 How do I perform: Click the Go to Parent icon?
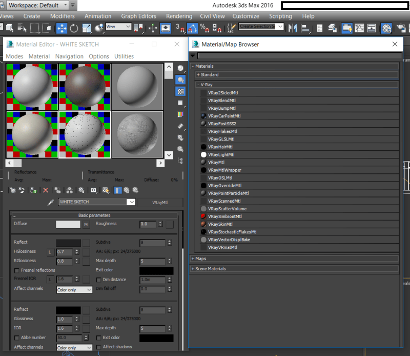[x=127, y=190]
